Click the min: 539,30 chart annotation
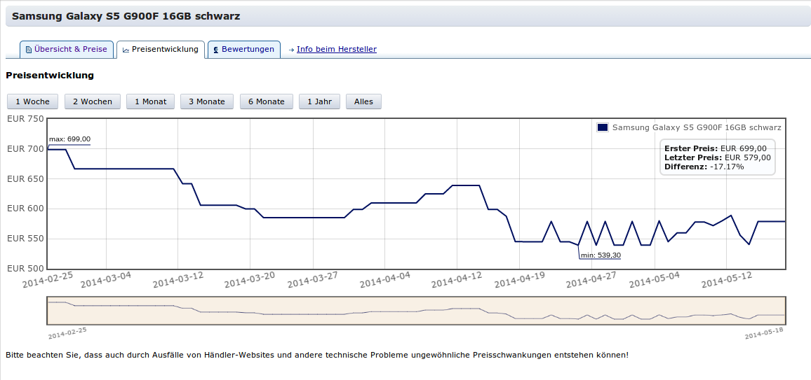The height and width of the screenshot is (380, 811). pos(600,255)
